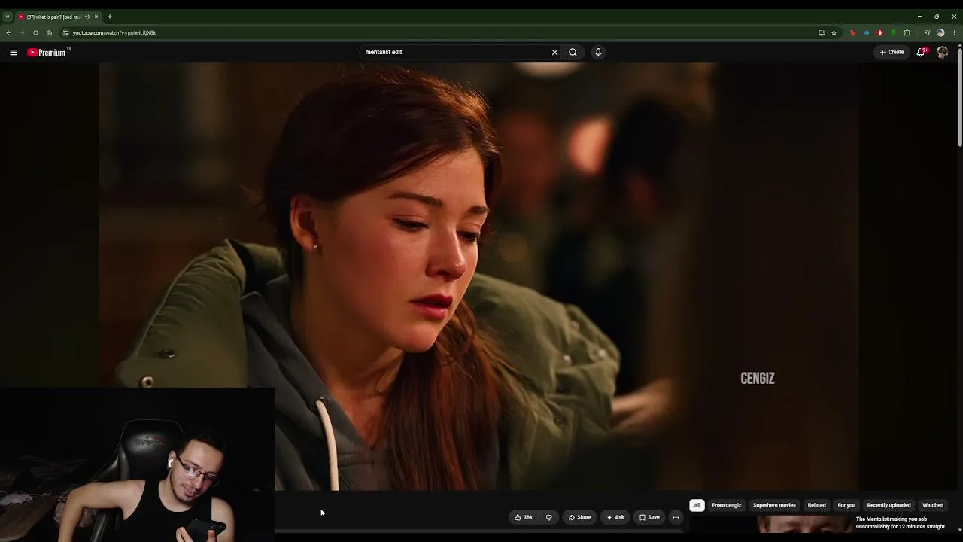Open the YouTube account avatar menu
Screen dimensions: 963x542
click(x=942, y=52)
